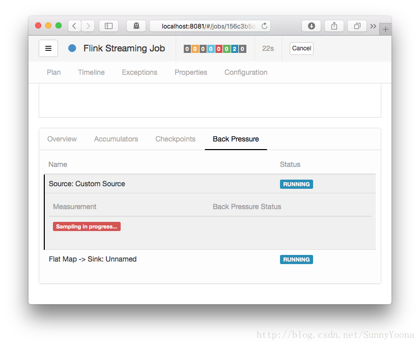Screen dimensions: 420x345
Task: Click RUNNING badge for Flat Map sink
Action: pyautogui.click(x=296, y=260)
